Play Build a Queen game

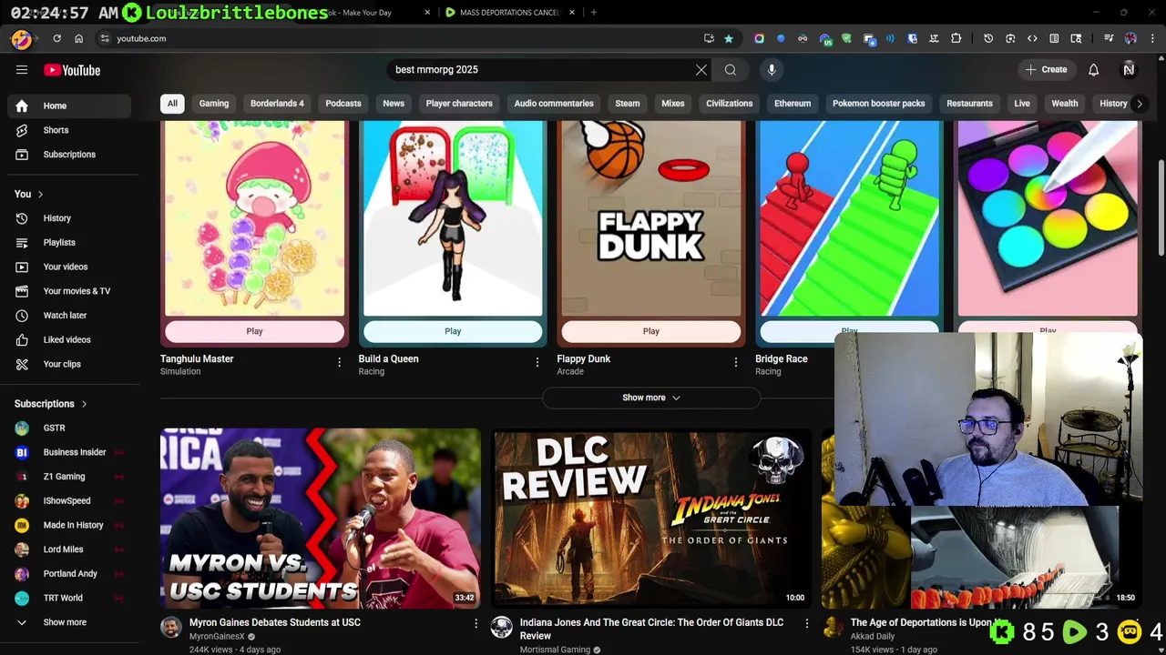pos(453,331)
